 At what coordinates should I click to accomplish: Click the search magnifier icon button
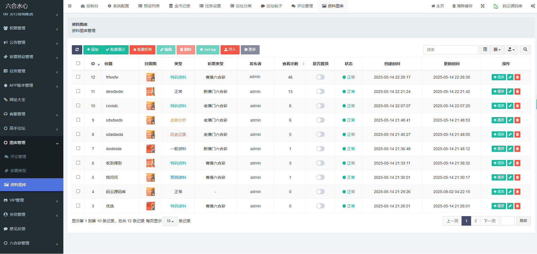pos(525,50)
